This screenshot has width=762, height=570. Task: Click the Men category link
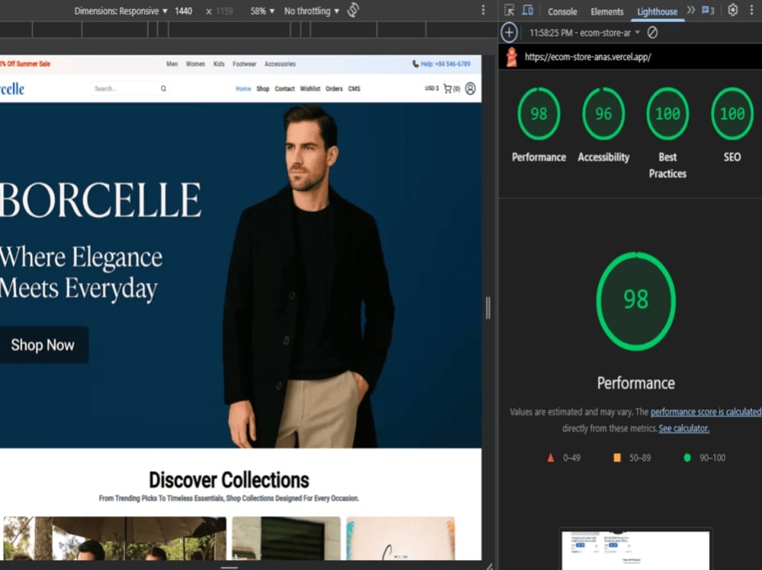(x=172, y=64)
